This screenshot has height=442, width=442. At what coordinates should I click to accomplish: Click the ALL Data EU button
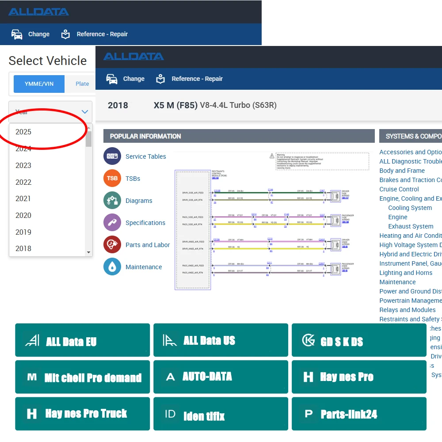coord(82,340)
